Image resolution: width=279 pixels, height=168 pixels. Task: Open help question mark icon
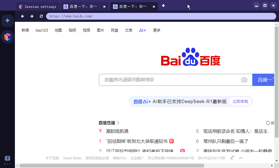point(7,158)
